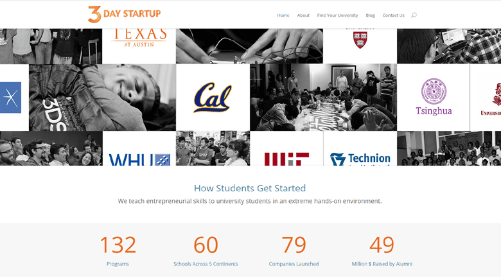501x278 pixels.
Task: Click the 3 Day Startup logo
Action: [124, 13]
